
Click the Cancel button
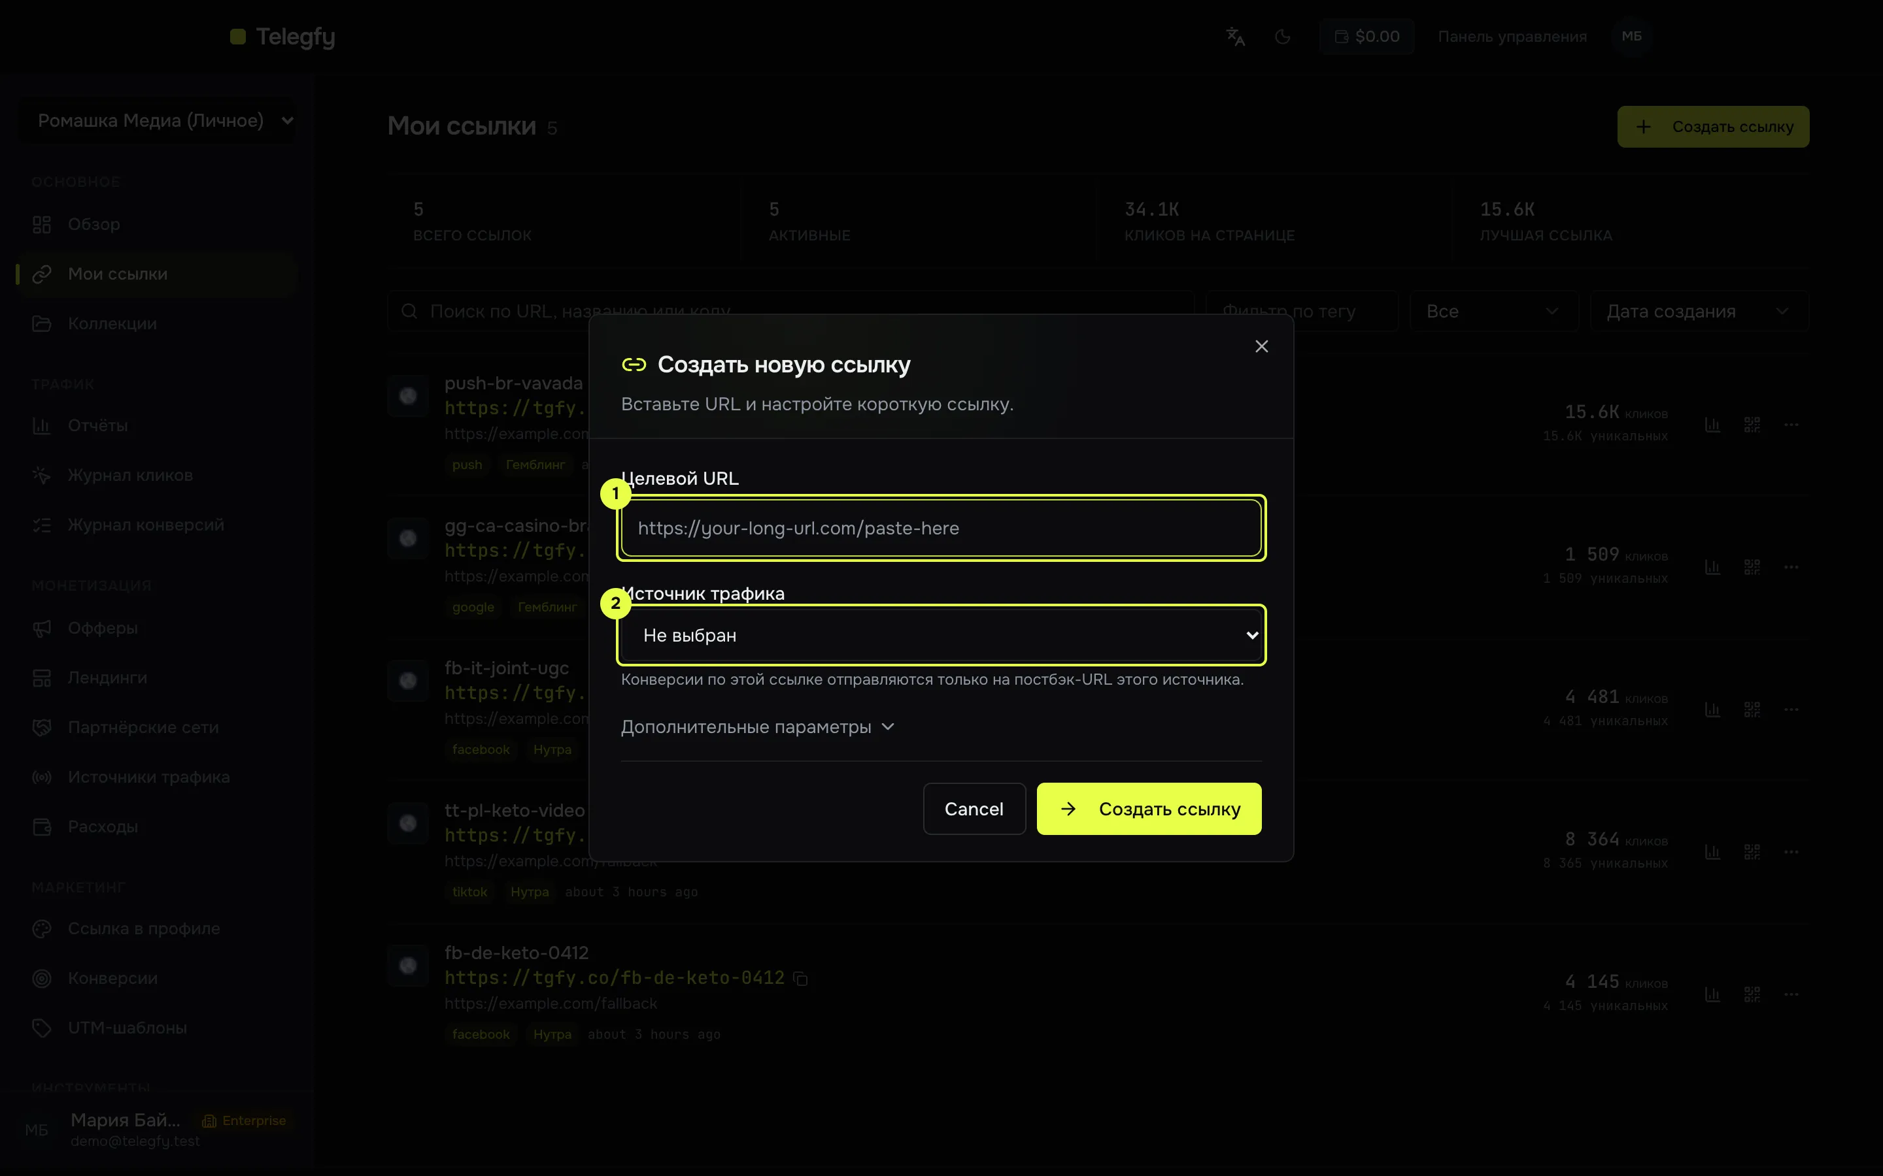(974, 809)
